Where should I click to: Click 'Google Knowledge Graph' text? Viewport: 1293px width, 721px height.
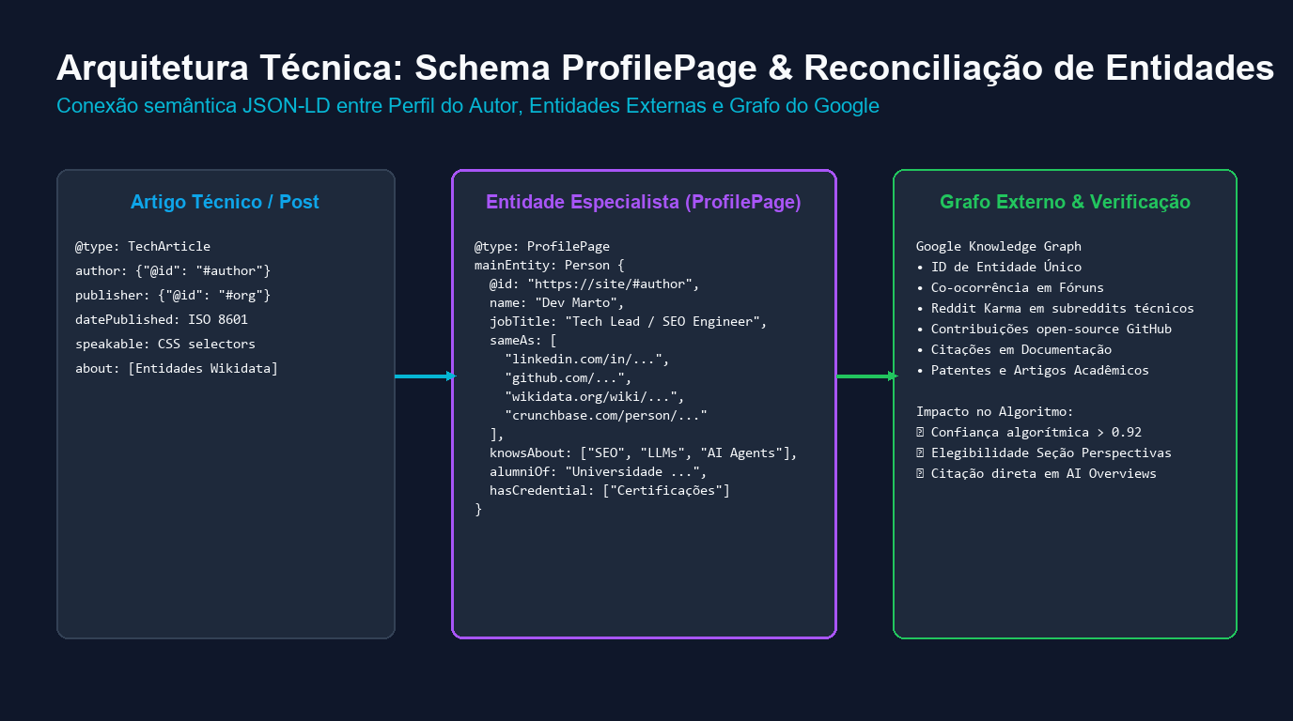[x=999, y=247]
